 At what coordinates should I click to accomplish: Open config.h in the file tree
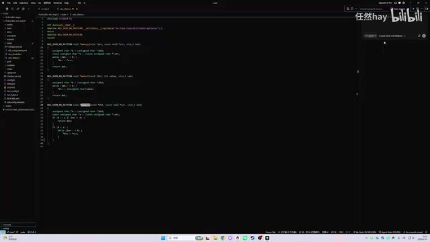click(11, 80)
